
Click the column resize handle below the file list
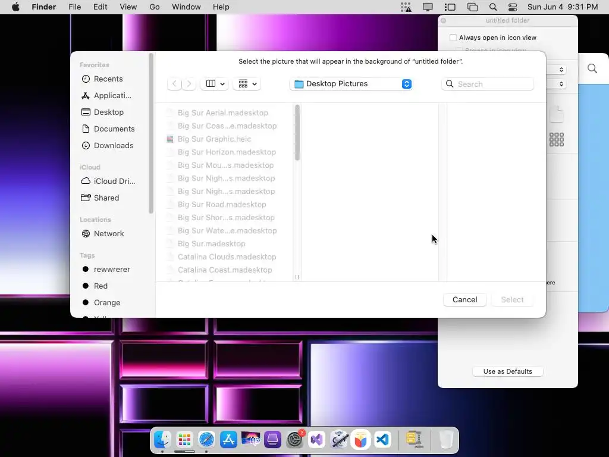pos(297,277)
